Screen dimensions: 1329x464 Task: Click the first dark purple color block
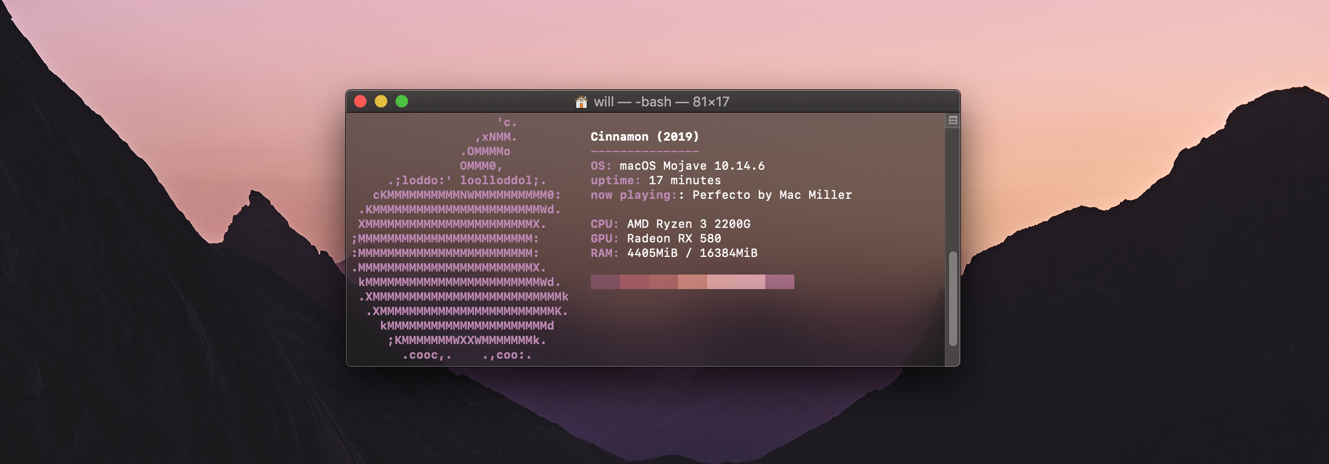pos(605,282)
